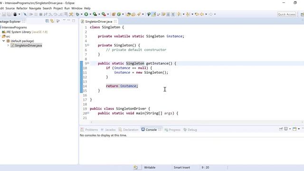This screenshot has height=171, width=304.
Task: Click the Previous Annotation icon
Action: [188, 14]
